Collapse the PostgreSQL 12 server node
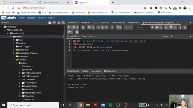This screenshot has width=193, height=108. click(5, 30)
